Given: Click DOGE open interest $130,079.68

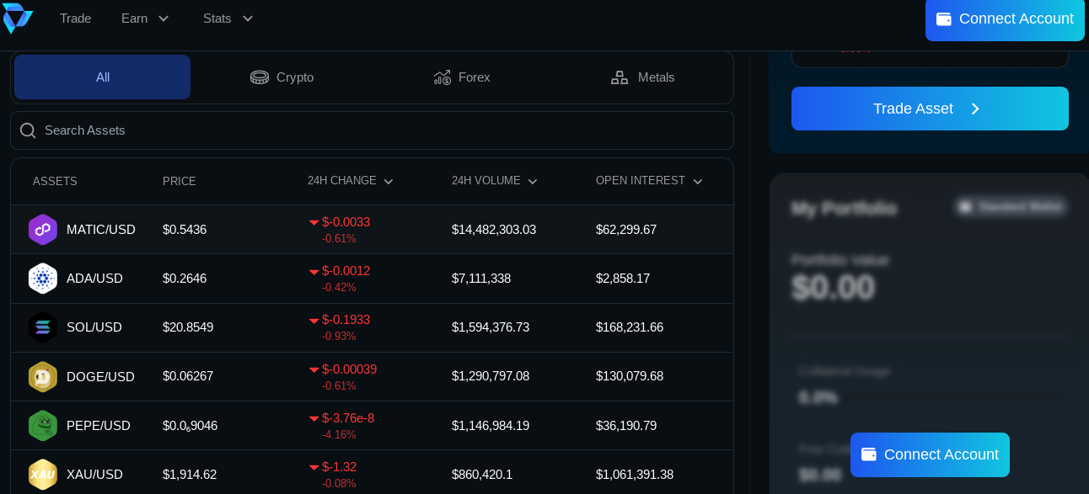Looking at the screenshot, I should [x=630, y=376].
